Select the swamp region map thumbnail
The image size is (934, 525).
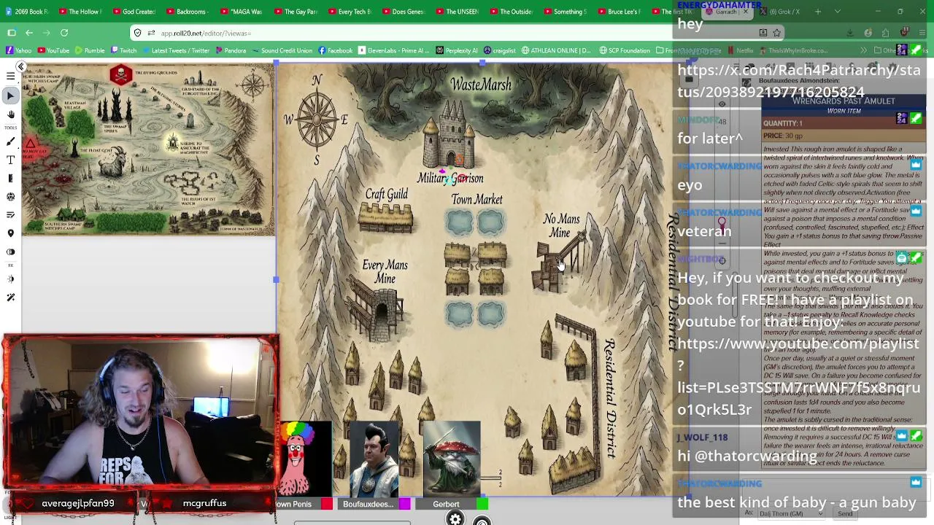pyautogui.click(x=148, y=149)
